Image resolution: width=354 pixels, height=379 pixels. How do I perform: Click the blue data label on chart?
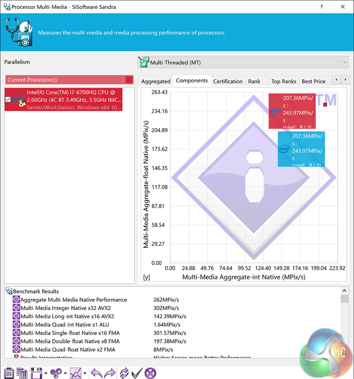301,149
